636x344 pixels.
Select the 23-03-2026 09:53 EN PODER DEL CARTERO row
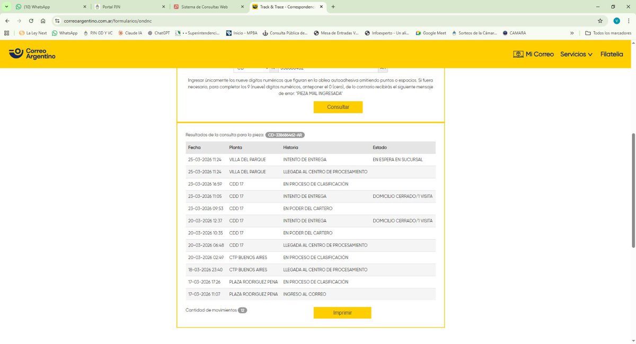pos(311,209)
